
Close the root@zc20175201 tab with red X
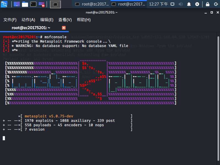pos(64,28)
